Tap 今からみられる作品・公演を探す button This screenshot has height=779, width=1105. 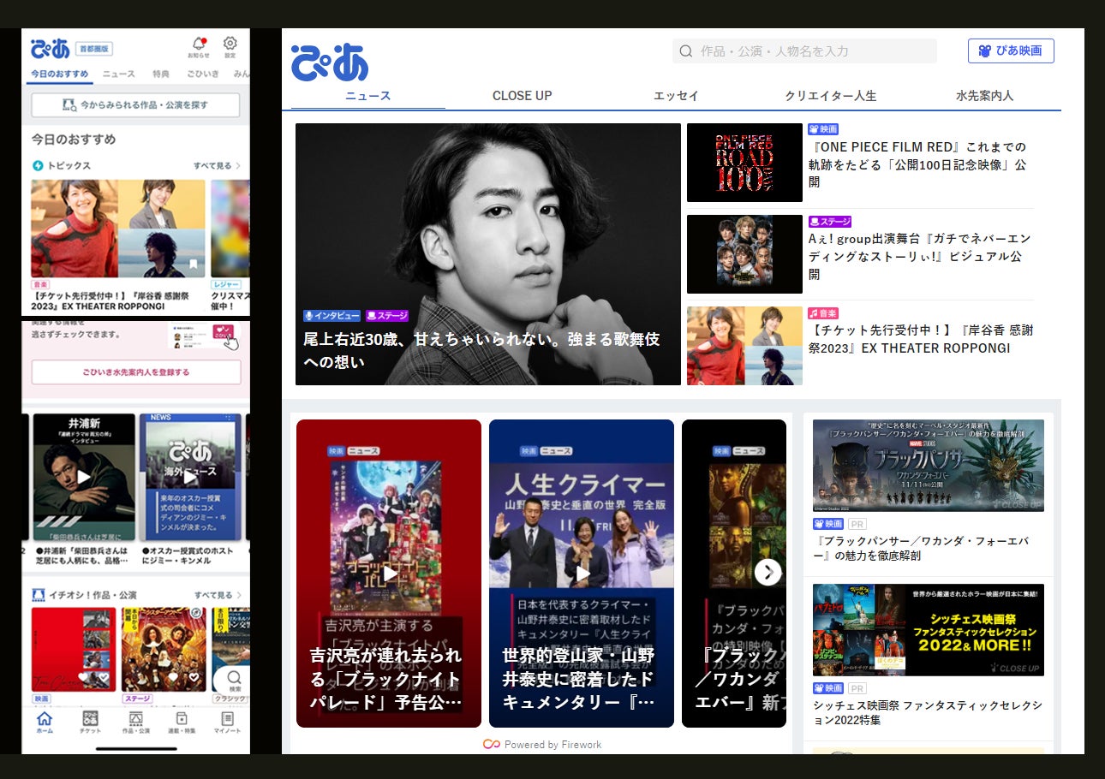[135, 105]
